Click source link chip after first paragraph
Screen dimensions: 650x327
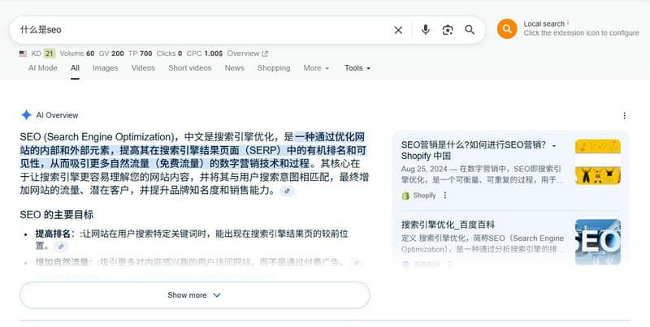click(288, 191)
